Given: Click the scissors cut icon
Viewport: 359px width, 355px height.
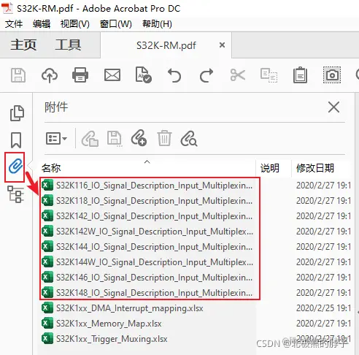Looking at the screenshot, I should pyautogui.click(x=237, y=75).
